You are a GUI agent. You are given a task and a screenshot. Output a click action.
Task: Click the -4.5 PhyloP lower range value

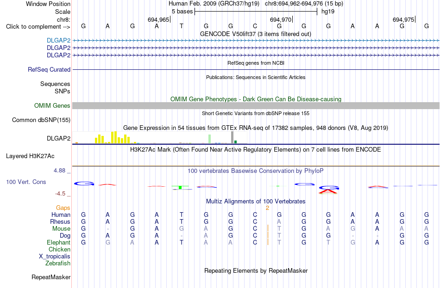[x=60, y=194]
